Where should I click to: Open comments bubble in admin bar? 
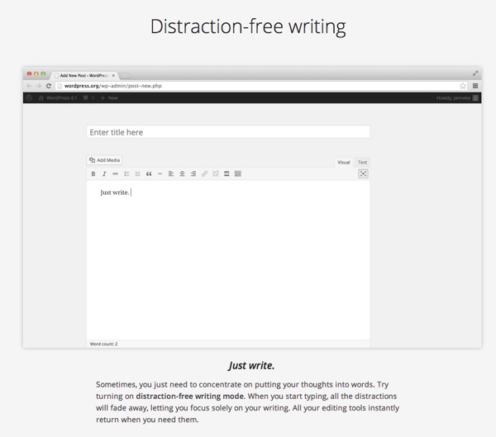[88, 98]
